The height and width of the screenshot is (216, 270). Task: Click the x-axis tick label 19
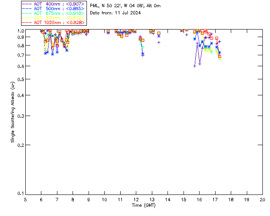pyautogui.click(x=247, y=200)
